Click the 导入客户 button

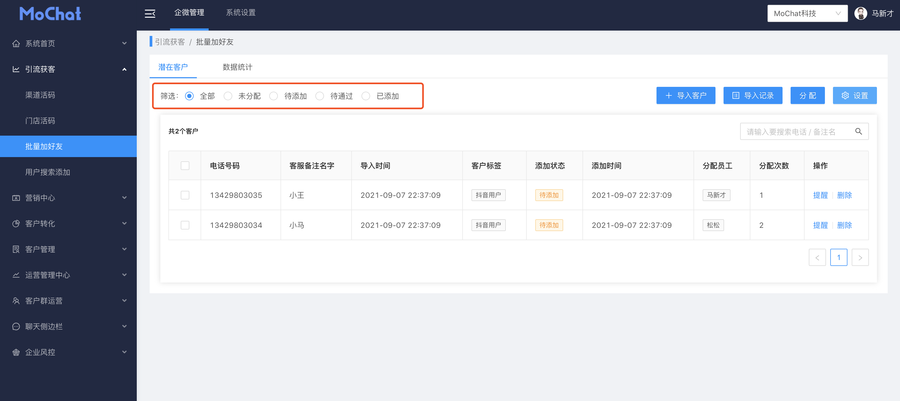pos(685,96)
